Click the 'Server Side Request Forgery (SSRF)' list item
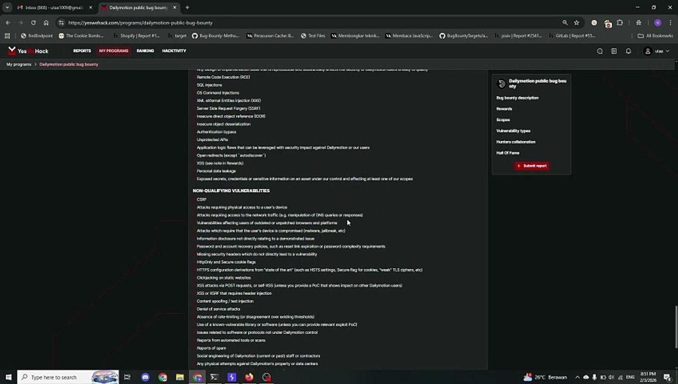The width and height of the screenshot is (678, 384). pos(228,108)
